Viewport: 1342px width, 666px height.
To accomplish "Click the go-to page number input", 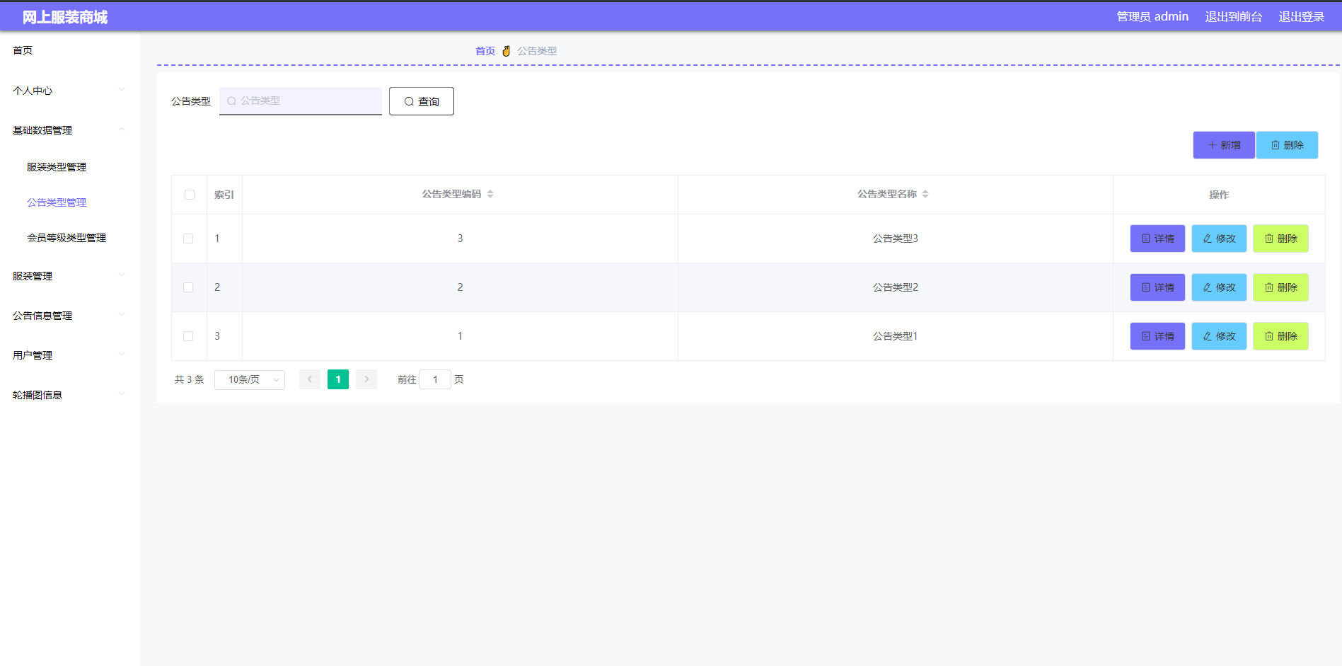I will 435,379.
